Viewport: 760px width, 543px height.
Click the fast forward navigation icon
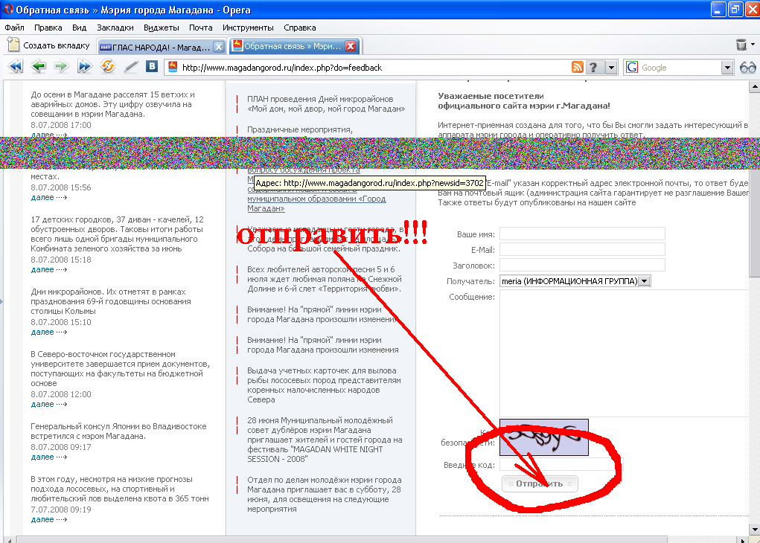tap(84, 67)
